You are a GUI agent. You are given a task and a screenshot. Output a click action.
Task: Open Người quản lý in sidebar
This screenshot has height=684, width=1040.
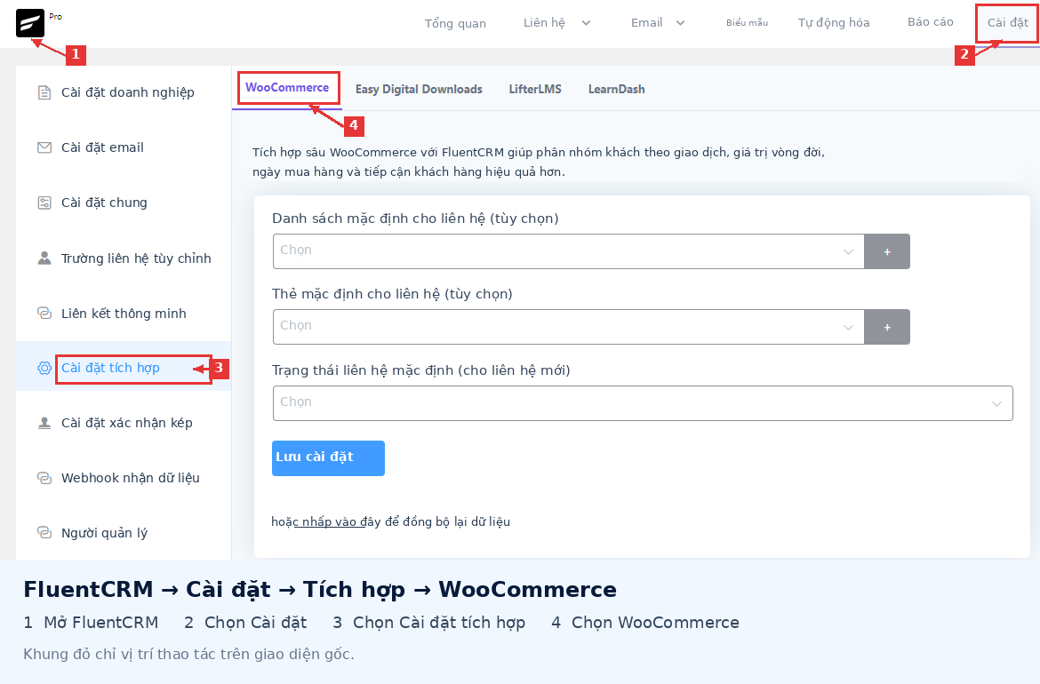pyautogui.click(x=104, y=533)
